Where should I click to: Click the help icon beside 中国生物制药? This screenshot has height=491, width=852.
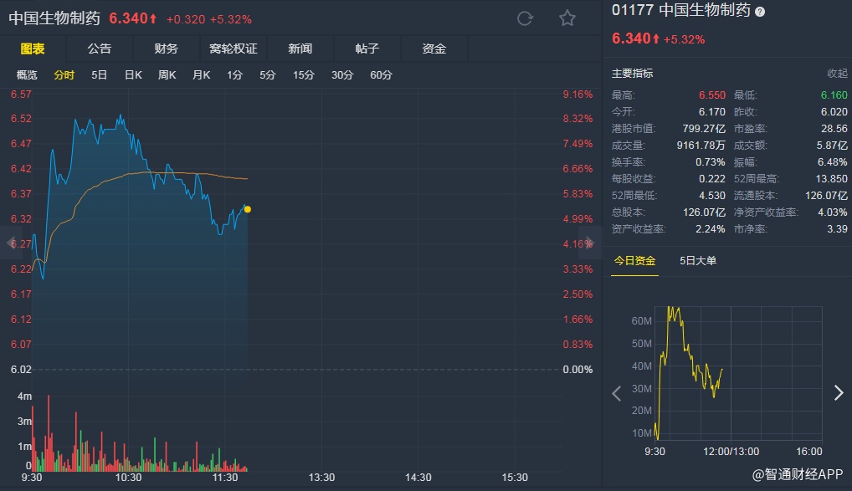pos(760,12)
